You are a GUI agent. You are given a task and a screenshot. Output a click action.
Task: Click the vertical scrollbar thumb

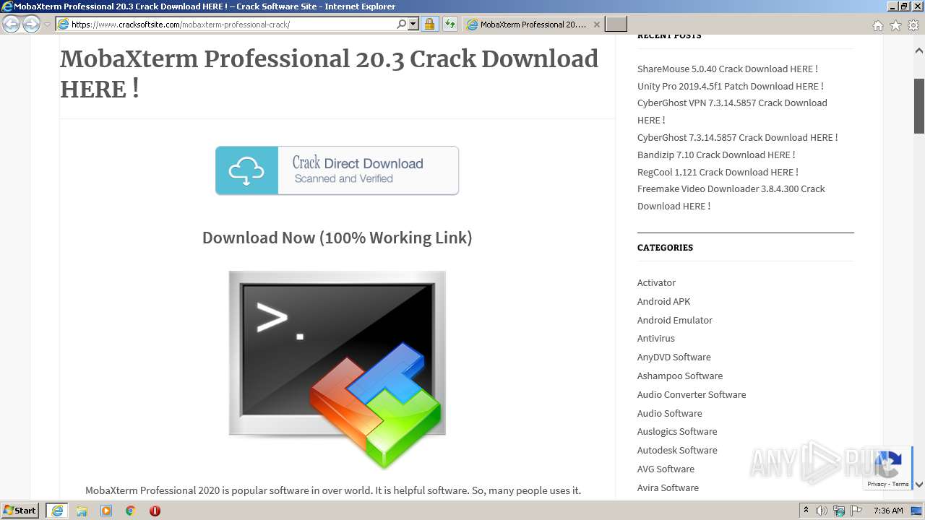pos(919,106)
